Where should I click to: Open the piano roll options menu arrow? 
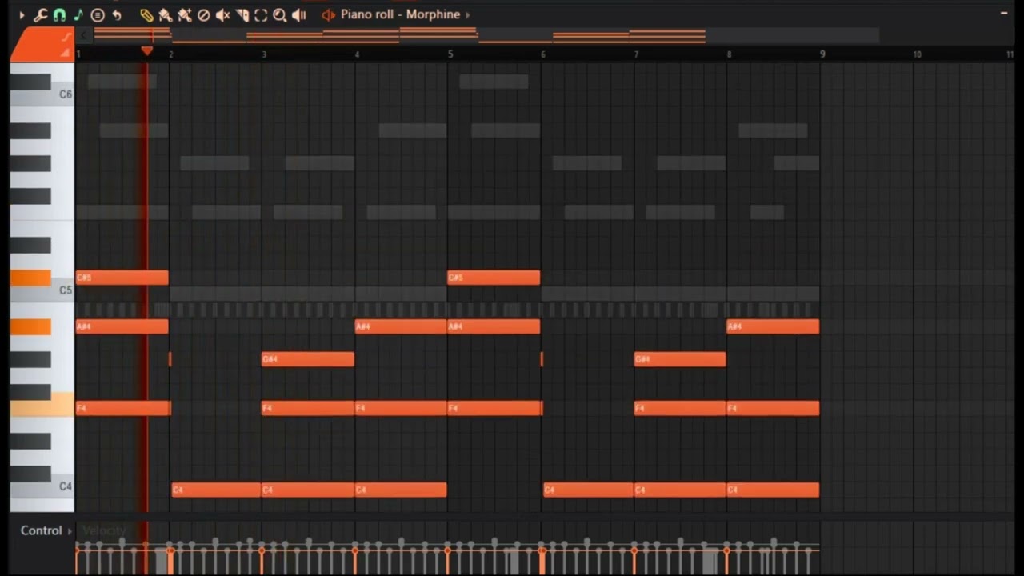22,14
